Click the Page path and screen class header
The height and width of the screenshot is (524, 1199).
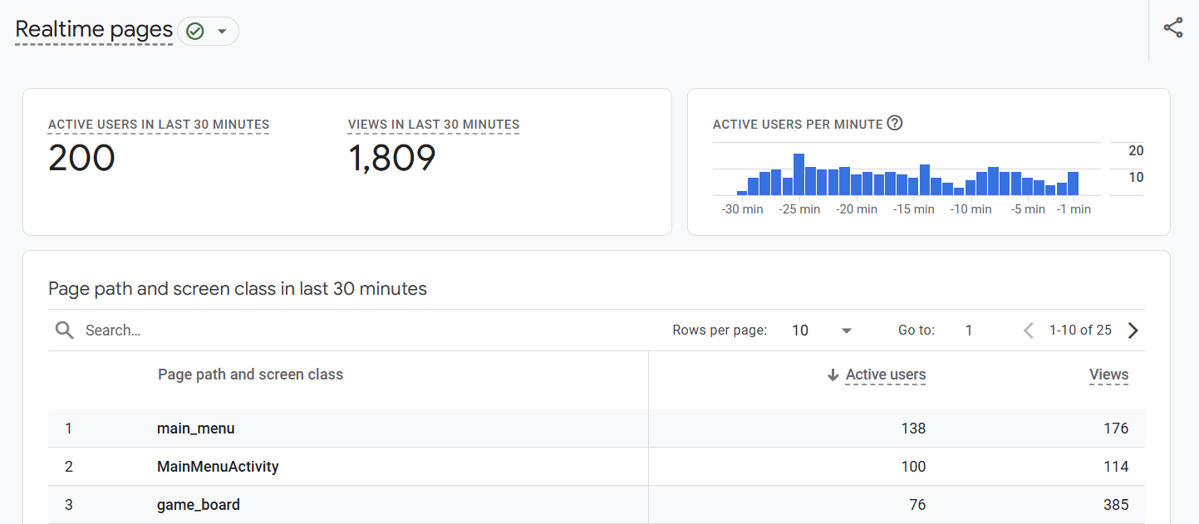[250, 375]
